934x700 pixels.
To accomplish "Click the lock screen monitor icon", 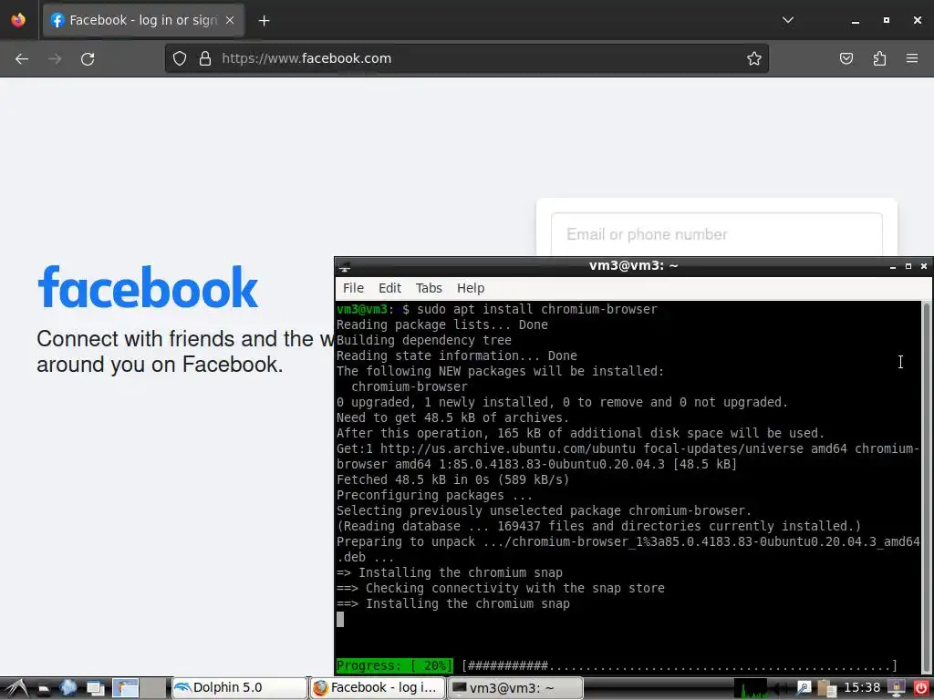I will (x=897, y=688).
